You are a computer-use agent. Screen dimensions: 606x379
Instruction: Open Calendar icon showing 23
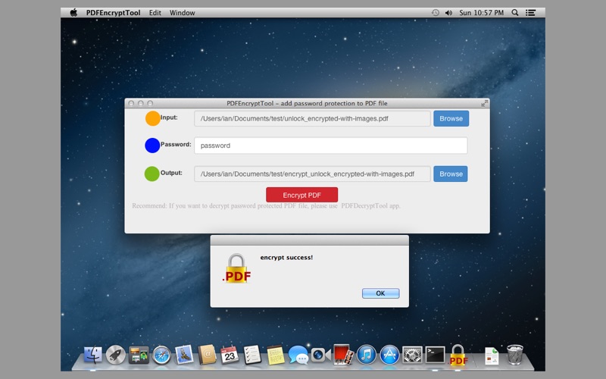(x=230, y=355)
